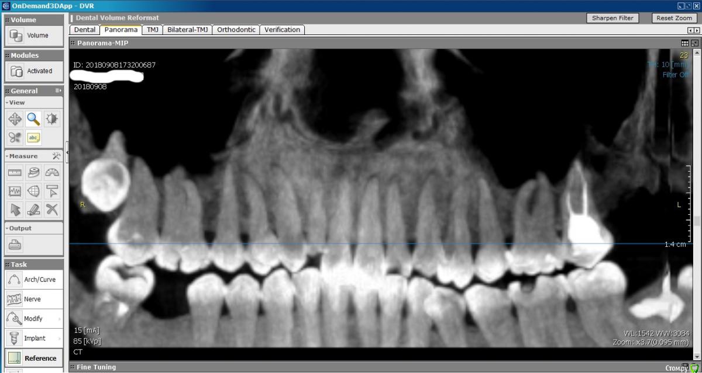
Task: Expand the Modify task submenu
Action: pyautogui.click(x=59, y=319)
